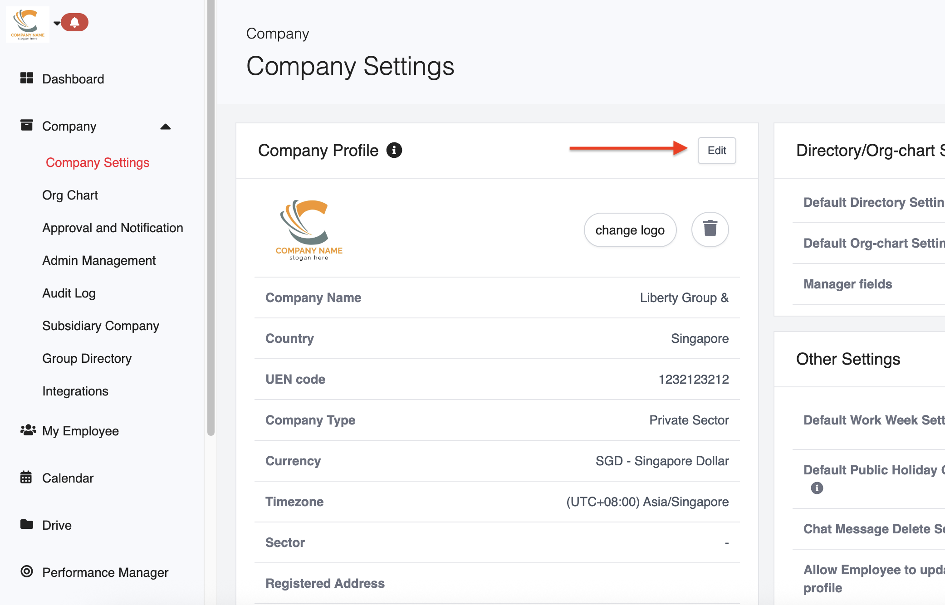
Task: Click the red notification bell icon
Action: point(74,22)
